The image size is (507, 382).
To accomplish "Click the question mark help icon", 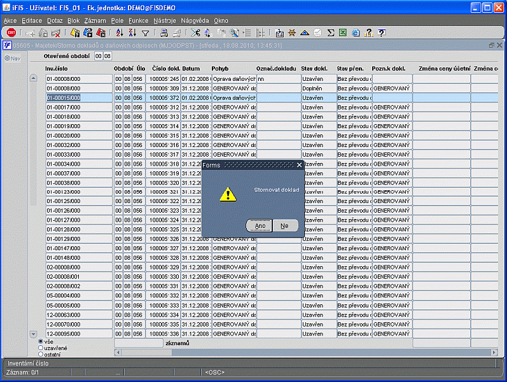I will pos(382,32).
